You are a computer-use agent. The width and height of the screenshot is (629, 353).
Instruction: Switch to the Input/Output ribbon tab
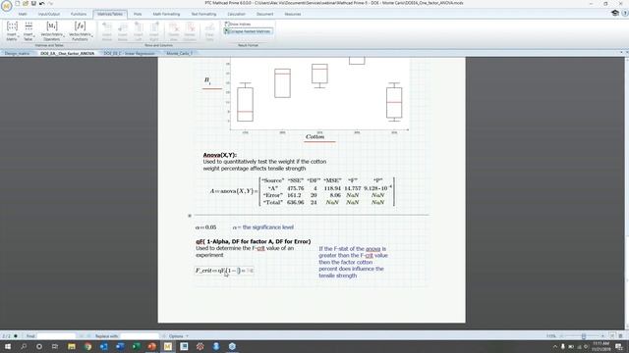pyautogui.click(x=49, y=14)
